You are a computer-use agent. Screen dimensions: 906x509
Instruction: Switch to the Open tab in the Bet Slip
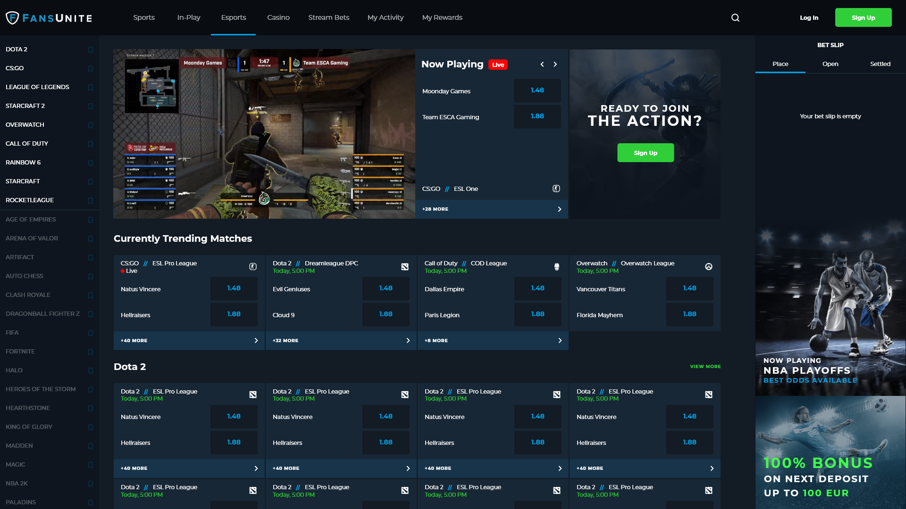pyautogui.click(x=830, y=64)
